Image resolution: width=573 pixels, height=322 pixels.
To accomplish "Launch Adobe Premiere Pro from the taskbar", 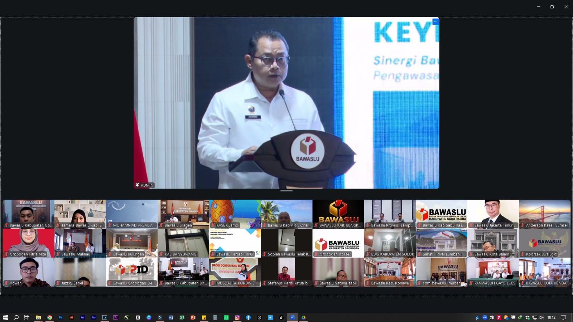I will pyautogui.click(x=116, y=317).
